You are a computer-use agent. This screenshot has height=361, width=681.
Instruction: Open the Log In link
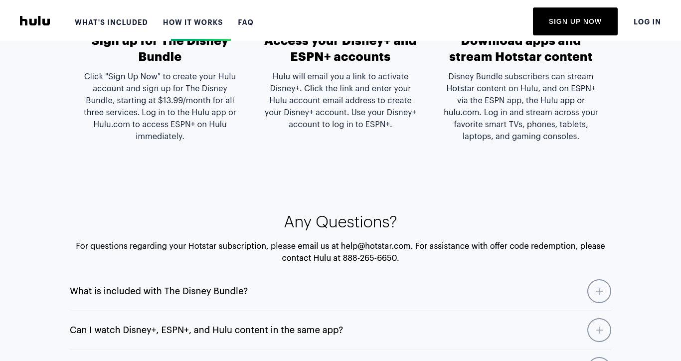pos(647,22)
